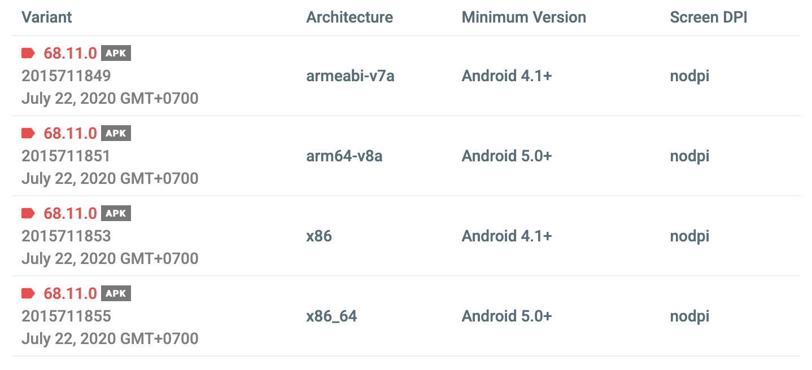Click the APK badge in the x86 row
This screenshot has height=370, width=812.
click(116, 214)
